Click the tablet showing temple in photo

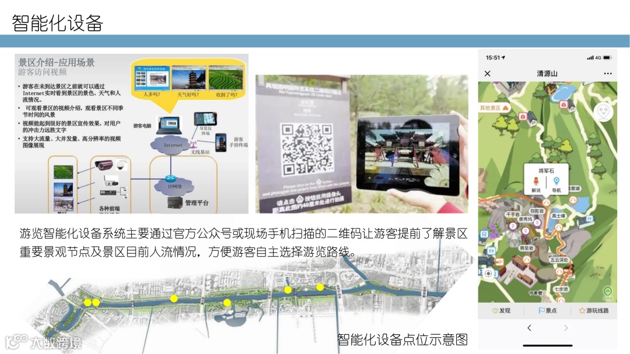408,155
